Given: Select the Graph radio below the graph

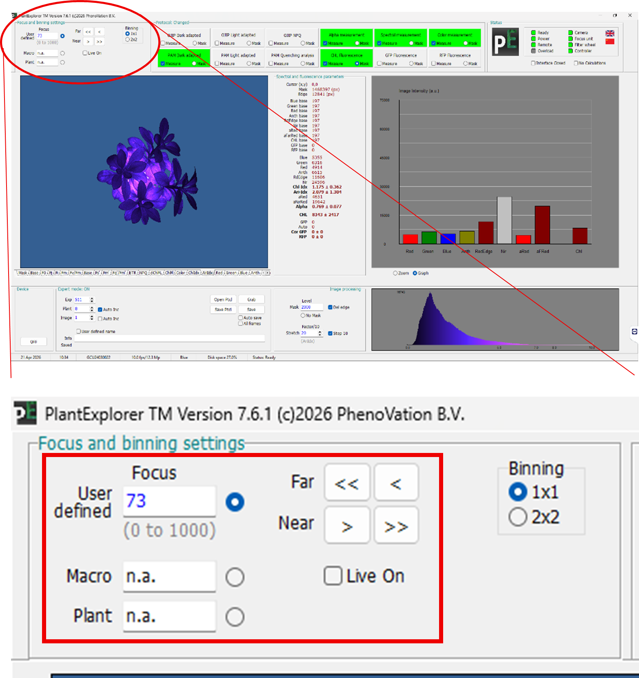Looking at the screenshot, I should point(415,273).
